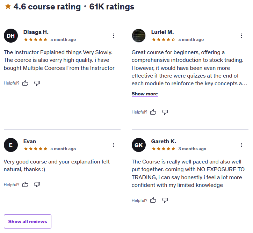Thumbs down Evan's review
Screen dimensions: 253x233
coord(37,184)
